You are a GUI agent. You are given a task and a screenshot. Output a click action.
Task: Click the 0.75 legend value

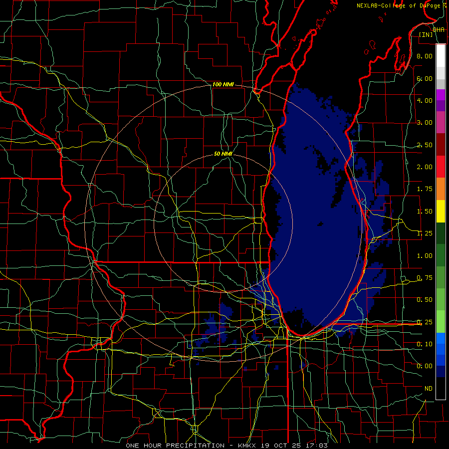(x=425, y=278)
